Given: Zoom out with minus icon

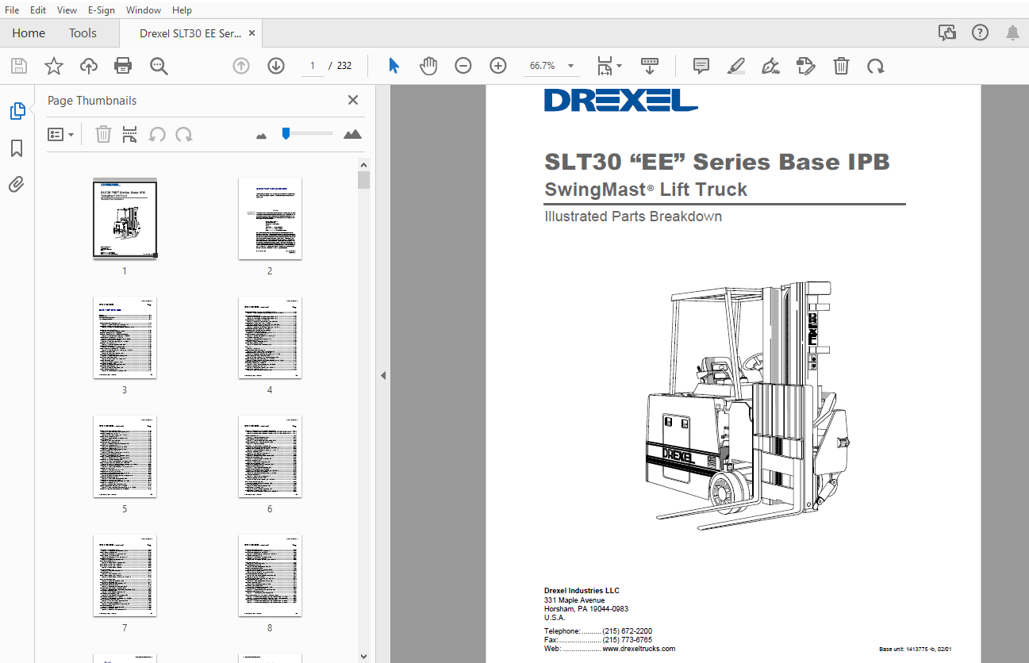Looking at the screenshot, I should [x=463, y=66].
